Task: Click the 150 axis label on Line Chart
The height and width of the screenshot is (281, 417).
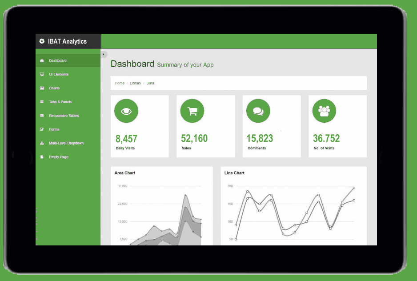Action: pos(230,204)
